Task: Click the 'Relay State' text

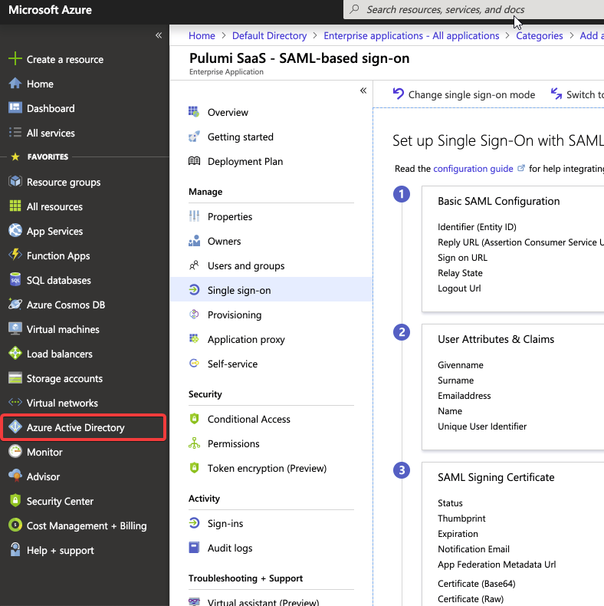Action: tap(460, 273)
